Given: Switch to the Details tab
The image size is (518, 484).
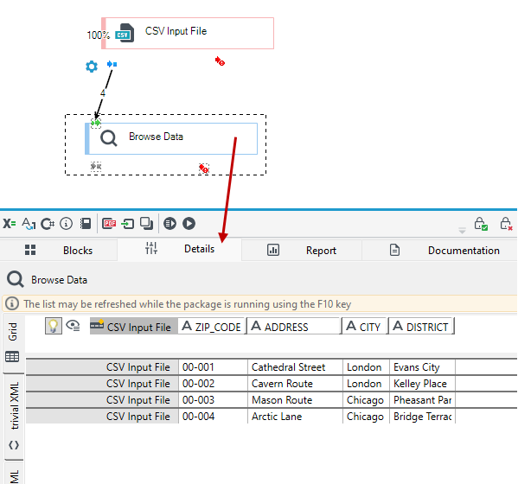Looking at the screenshot, I should (x=179, y=249).
